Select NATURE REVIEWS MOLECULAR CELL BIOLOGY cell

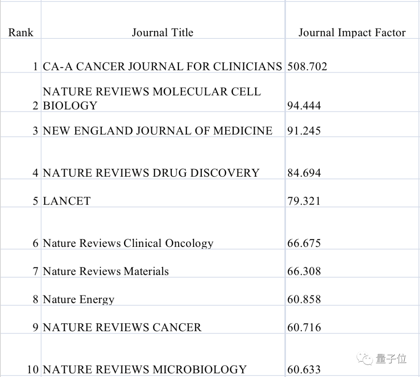pos(163,92)
